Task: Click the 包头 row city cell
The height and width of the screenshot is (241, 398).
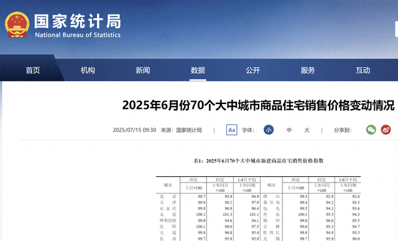Action: 271,209
